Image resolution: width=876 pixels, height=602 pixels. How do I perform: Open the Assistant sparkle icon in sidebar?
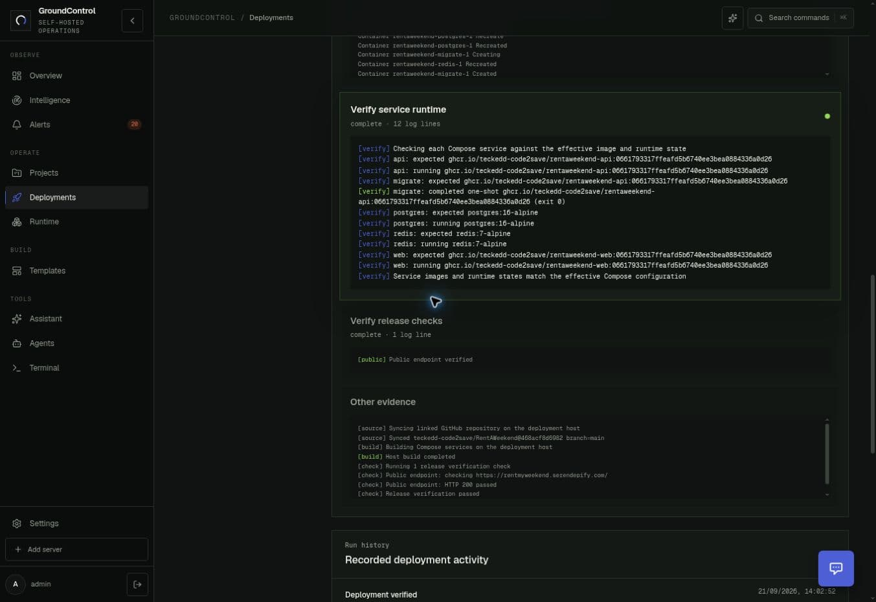tap(17, 319)
